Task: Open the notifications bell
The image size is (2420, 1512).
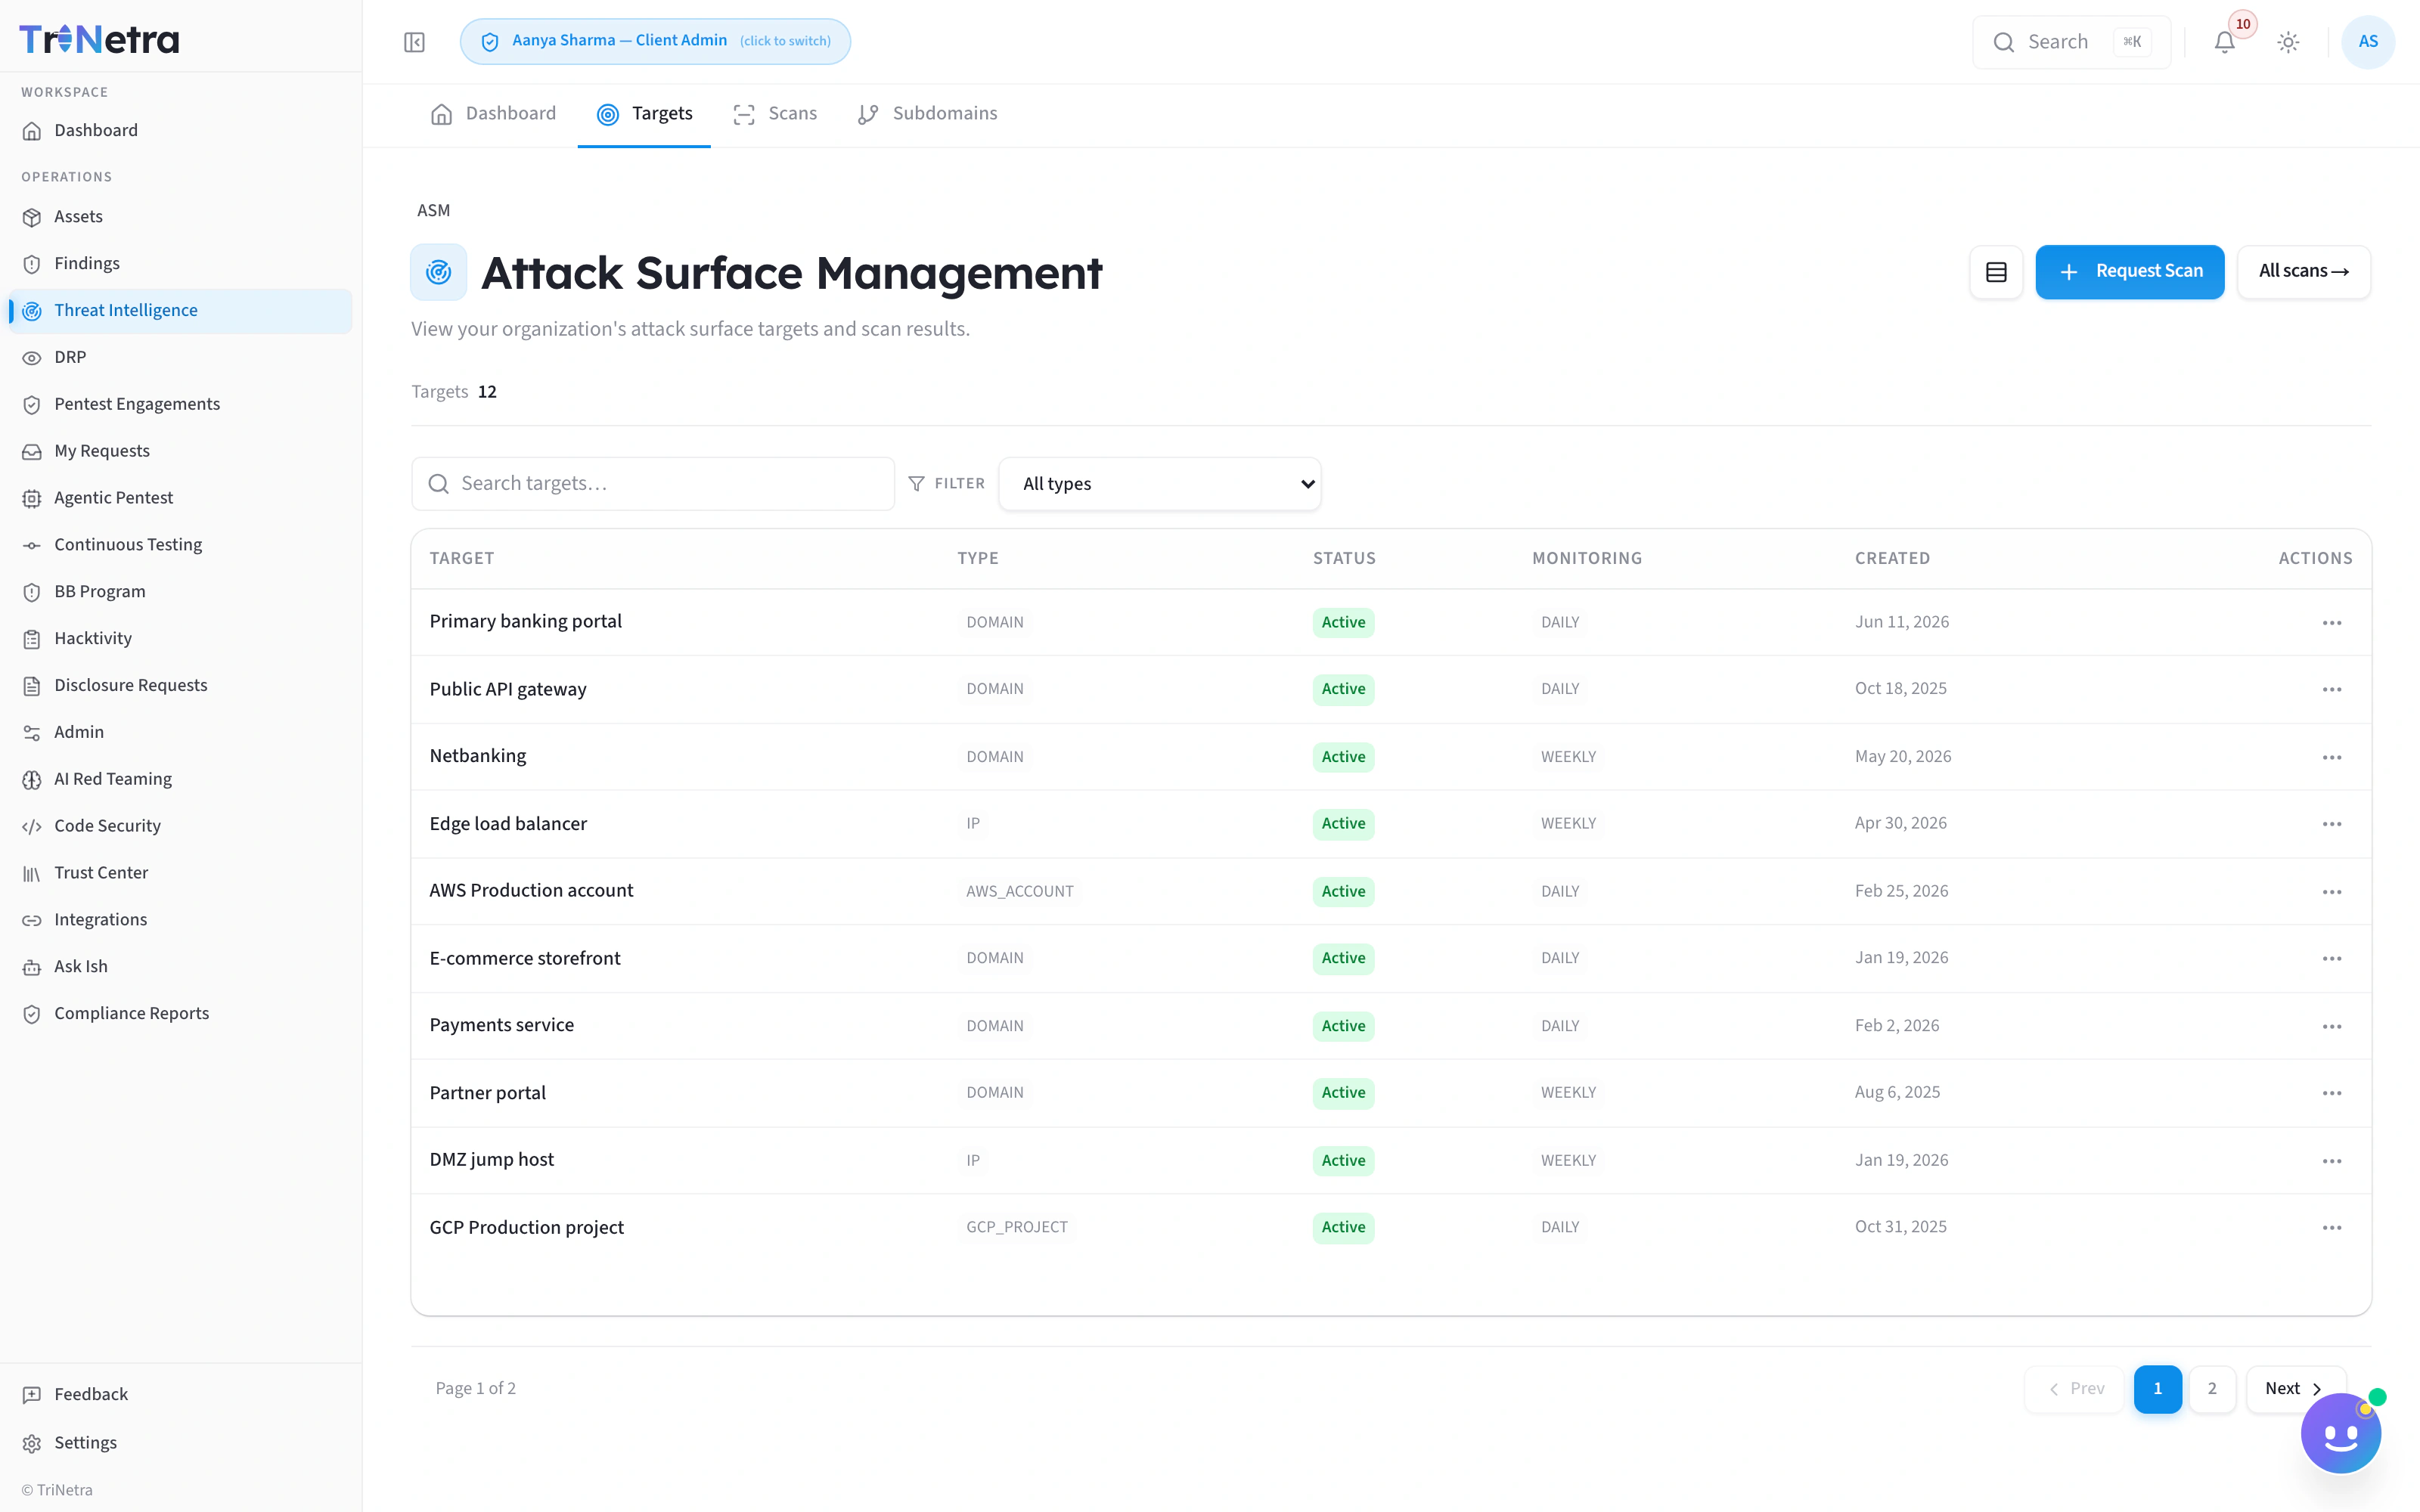Action: 2224,42
